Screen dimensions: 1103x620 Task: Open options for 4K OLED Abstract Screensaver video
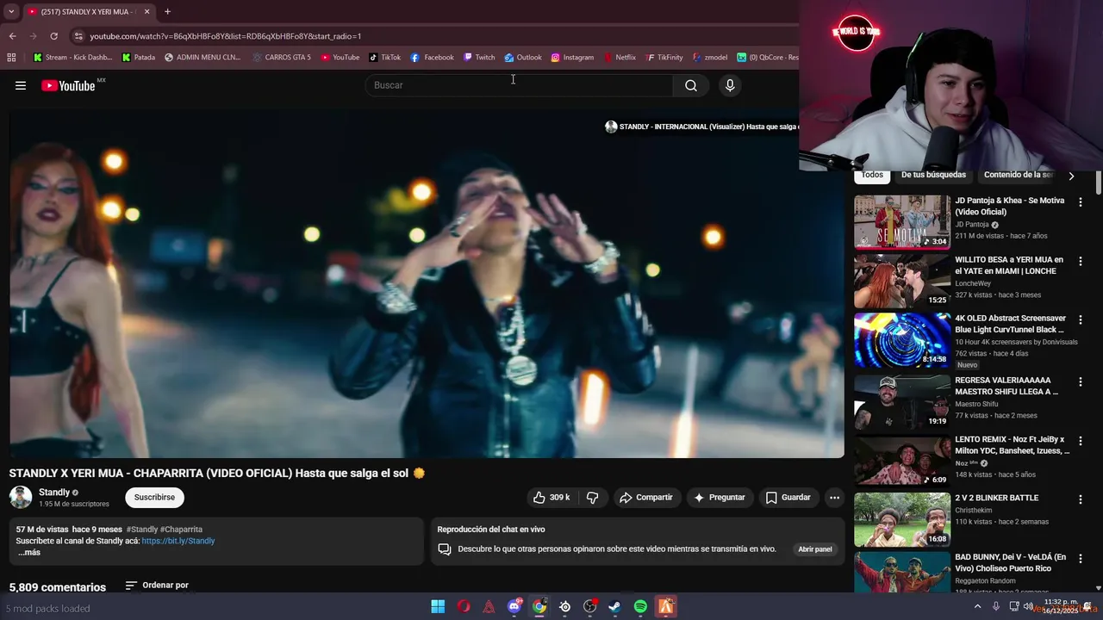[1080, 319]
